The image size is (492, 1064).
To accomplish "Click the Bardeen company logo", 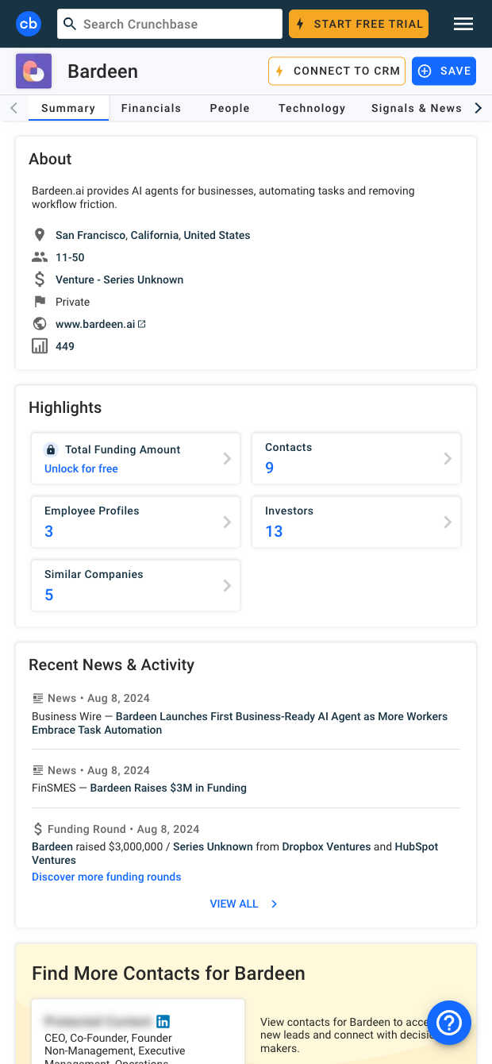I will (x=34, y=71).
